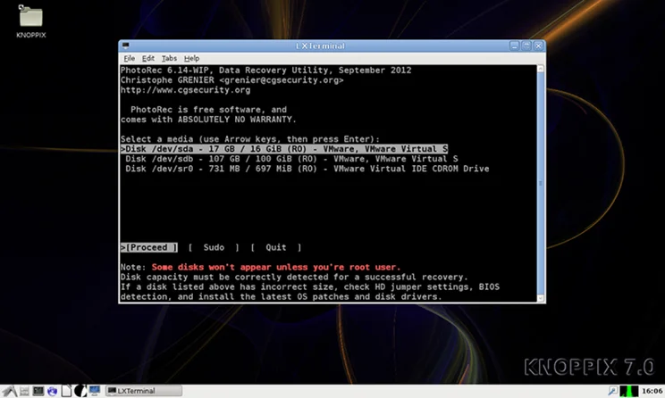Viewport: 665px width, 398px height.
Task: Click the green CPU usage monitor
Action: coord(629,391)
